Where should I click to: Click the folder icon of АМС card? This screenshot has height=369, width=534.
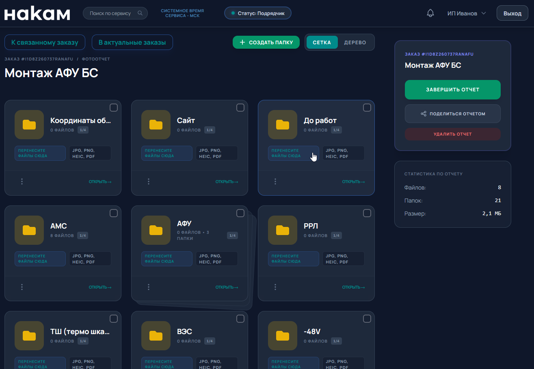coord(29,230)
